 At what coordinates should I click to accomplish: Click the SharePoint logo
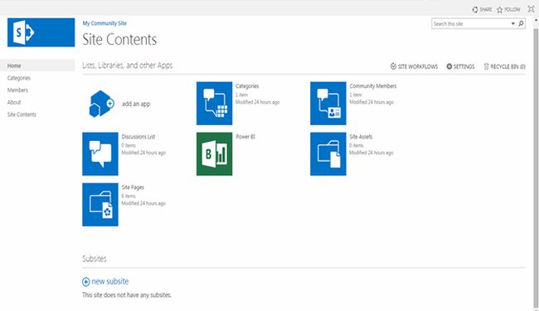pyautogui.click(x=41, y=32)
